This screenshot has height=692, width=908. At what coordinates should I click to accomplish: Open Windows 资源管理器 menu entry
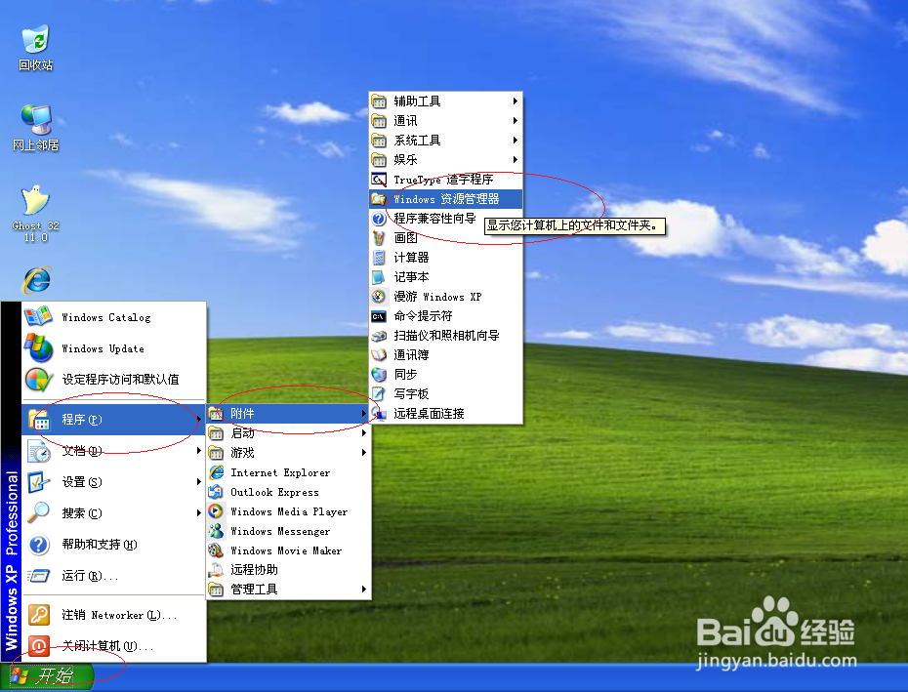coord(445,199)
